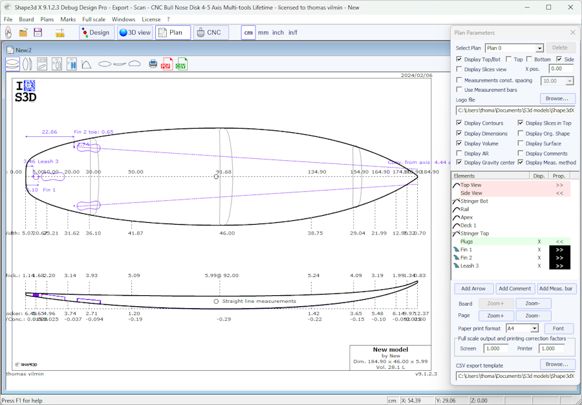Image resolution: width=582 pixels, height=405 pixels.
Task: Click the Add Meas. bar button
Action: tap(556, 289)
